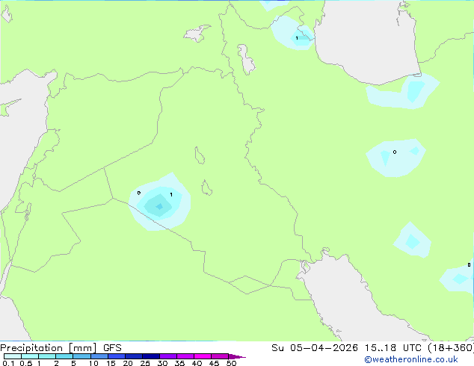Click the 40–45 mm legend swatch
The width and height of the screenshot is (474, 366).
203,356
